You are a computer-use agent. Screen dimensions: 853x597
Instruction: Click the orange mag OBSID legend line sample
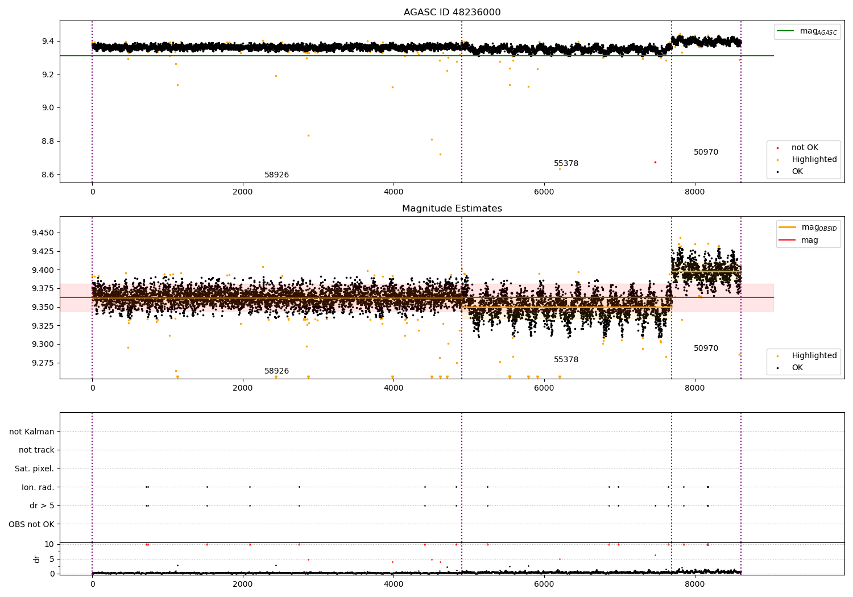click(788, 227)
